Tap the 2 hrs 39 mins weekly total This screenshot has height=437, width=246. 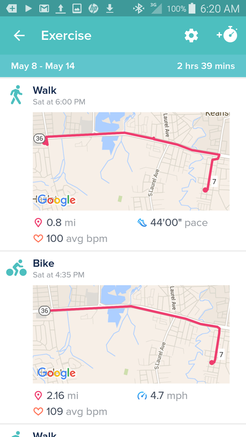pos(206,66)
